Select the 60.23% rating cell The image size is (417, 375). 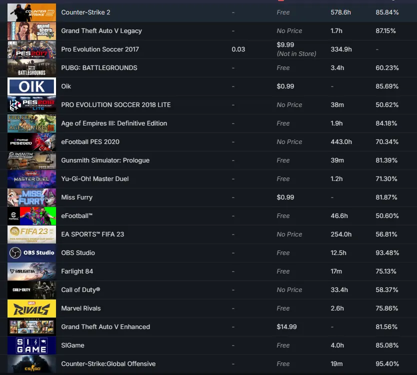tap(387, 68)
